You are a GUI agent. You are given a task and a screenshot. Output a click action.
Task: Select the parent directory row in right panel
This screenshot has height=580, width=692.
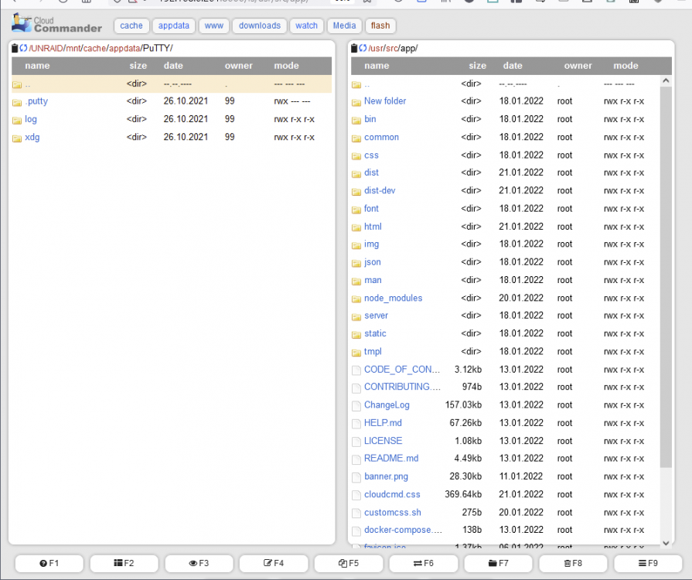[506, 84]
